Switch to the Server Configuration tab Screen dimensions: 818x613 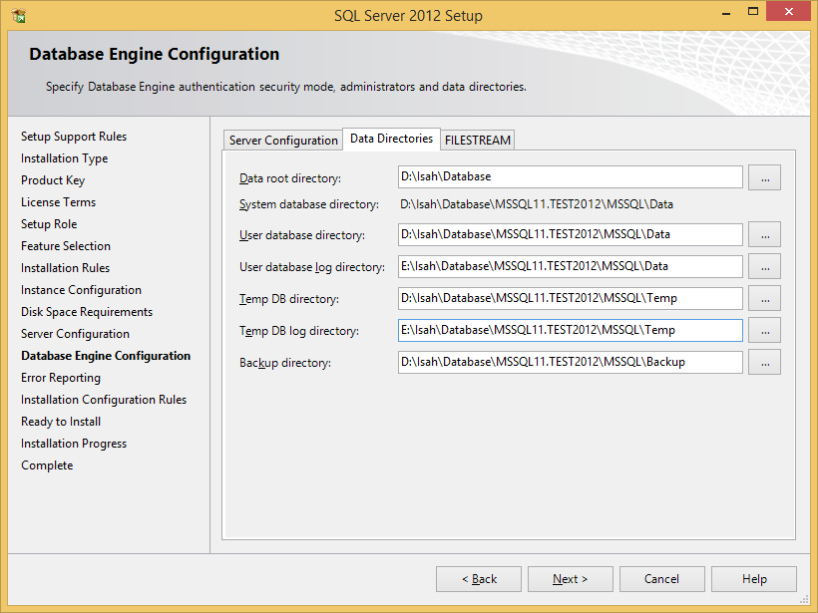tap(283, 141)
